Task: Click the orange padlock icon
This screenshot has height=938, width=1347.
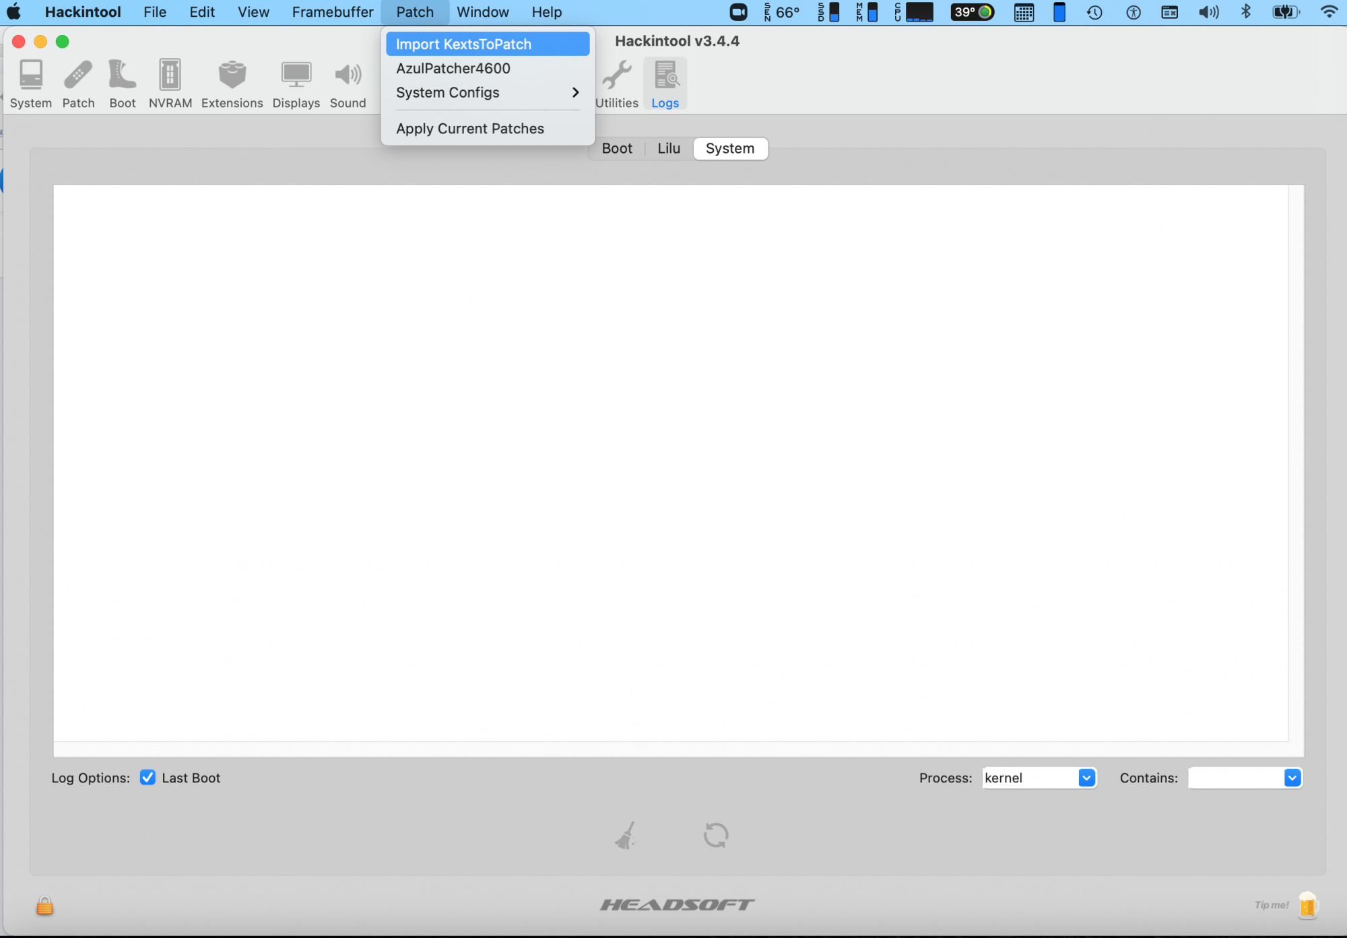Action: tap(44, 905)
